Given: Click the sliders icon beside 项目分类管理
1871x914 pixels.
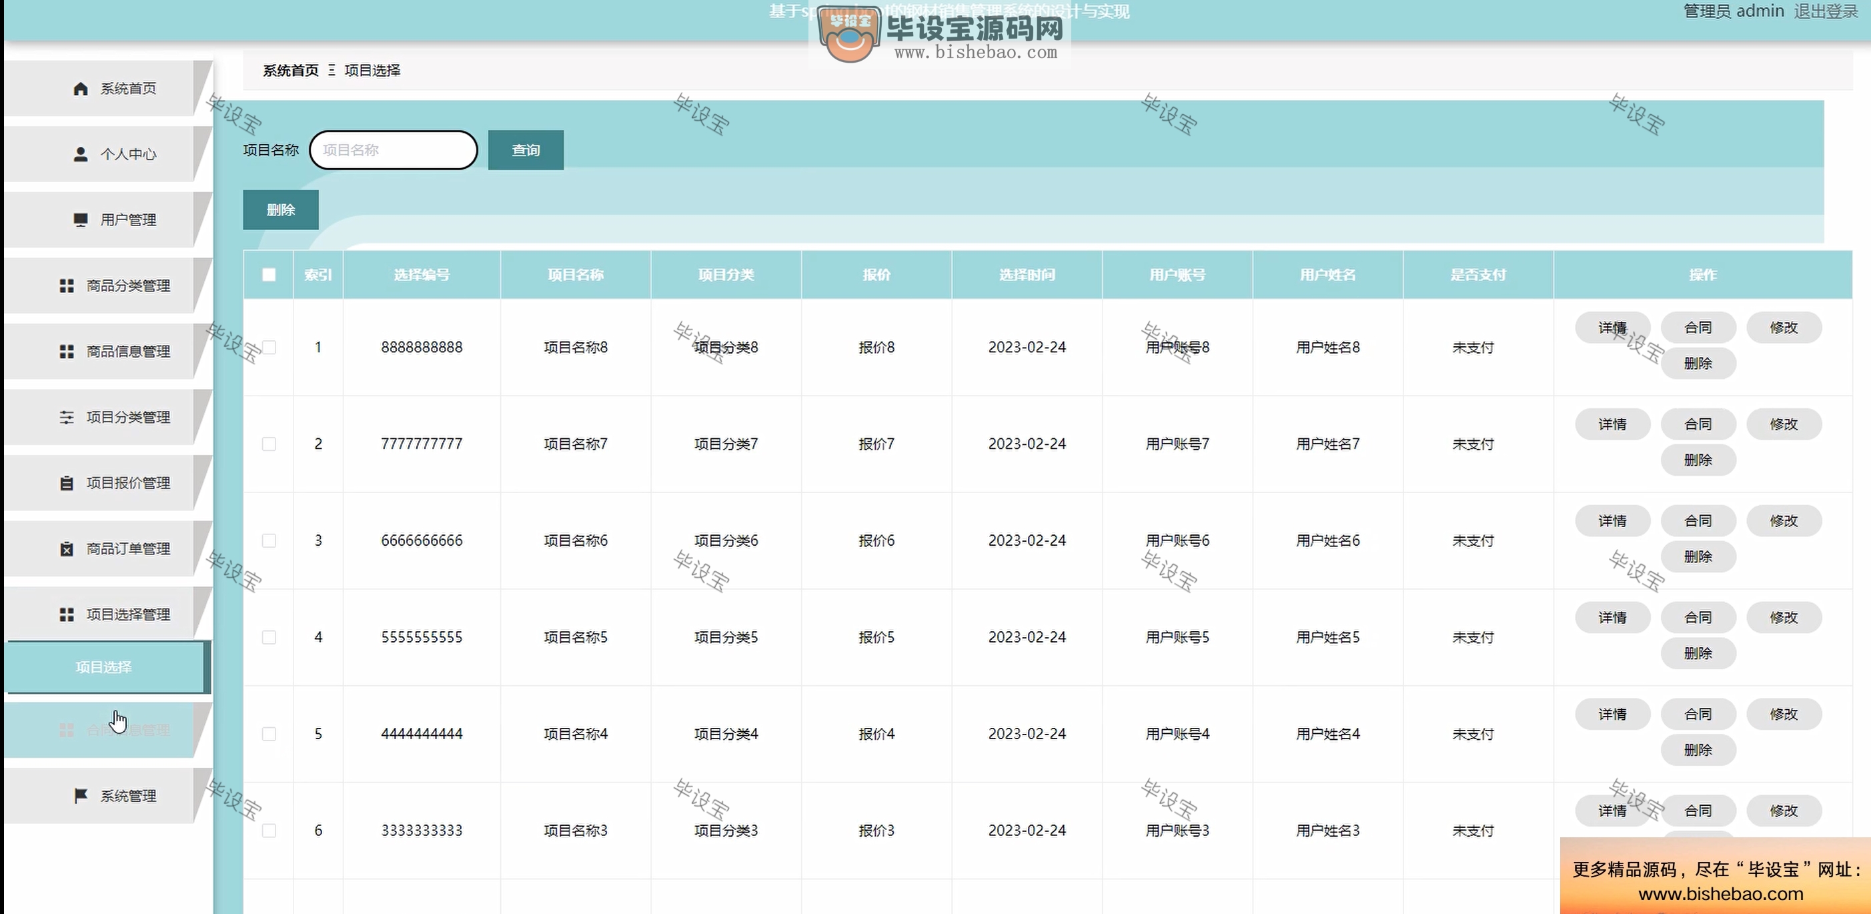Looking at the screenshot, I should point(67,417).
